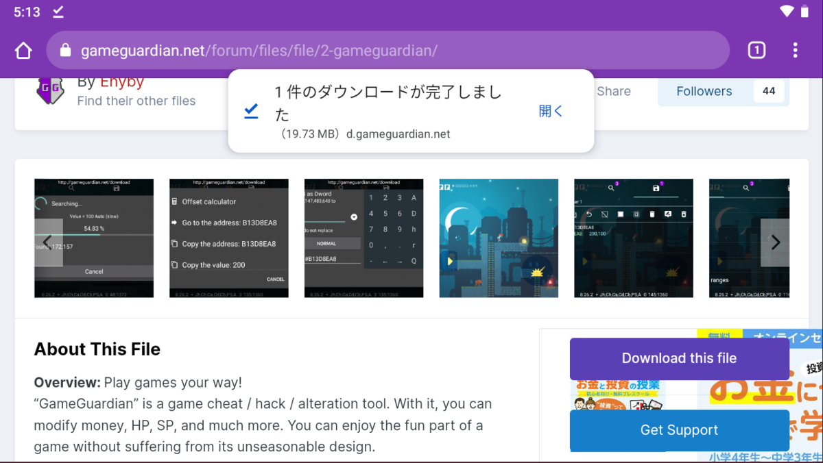Open the partially visible 'ranges' screenshot
This screenshot has height=463, width=823.
749,238
